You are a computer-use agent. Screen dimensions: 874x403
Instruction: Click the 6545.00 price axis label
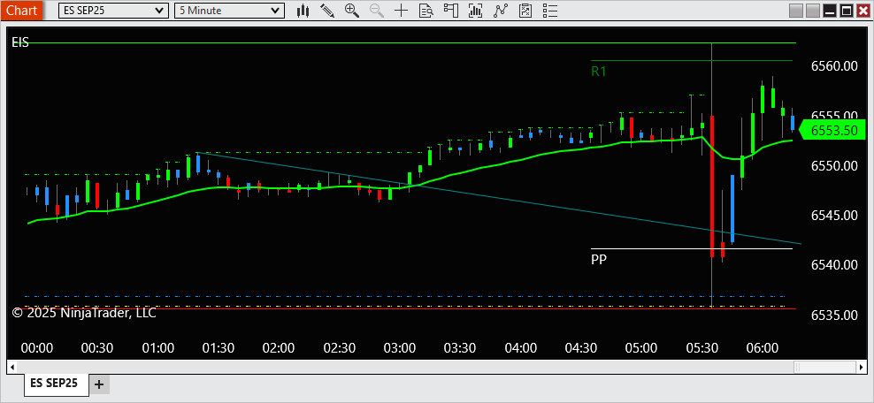(x=834, y=215)
